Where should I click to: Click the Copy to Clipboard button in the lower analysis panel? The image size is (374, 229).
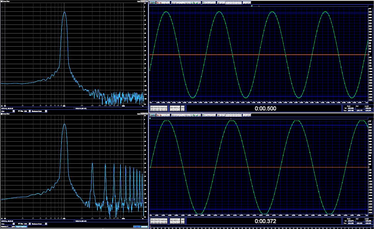[21, 227]
